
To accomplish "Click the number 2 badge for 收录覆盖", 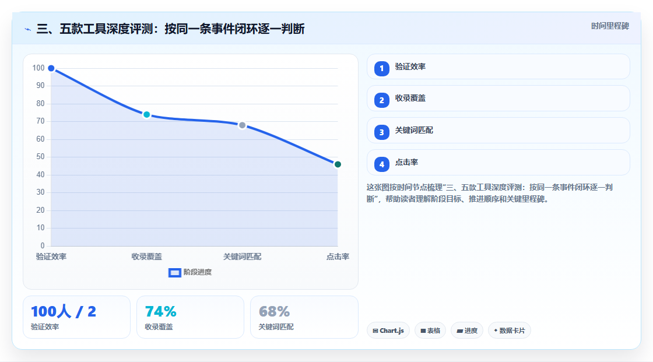I will (381, 100).
